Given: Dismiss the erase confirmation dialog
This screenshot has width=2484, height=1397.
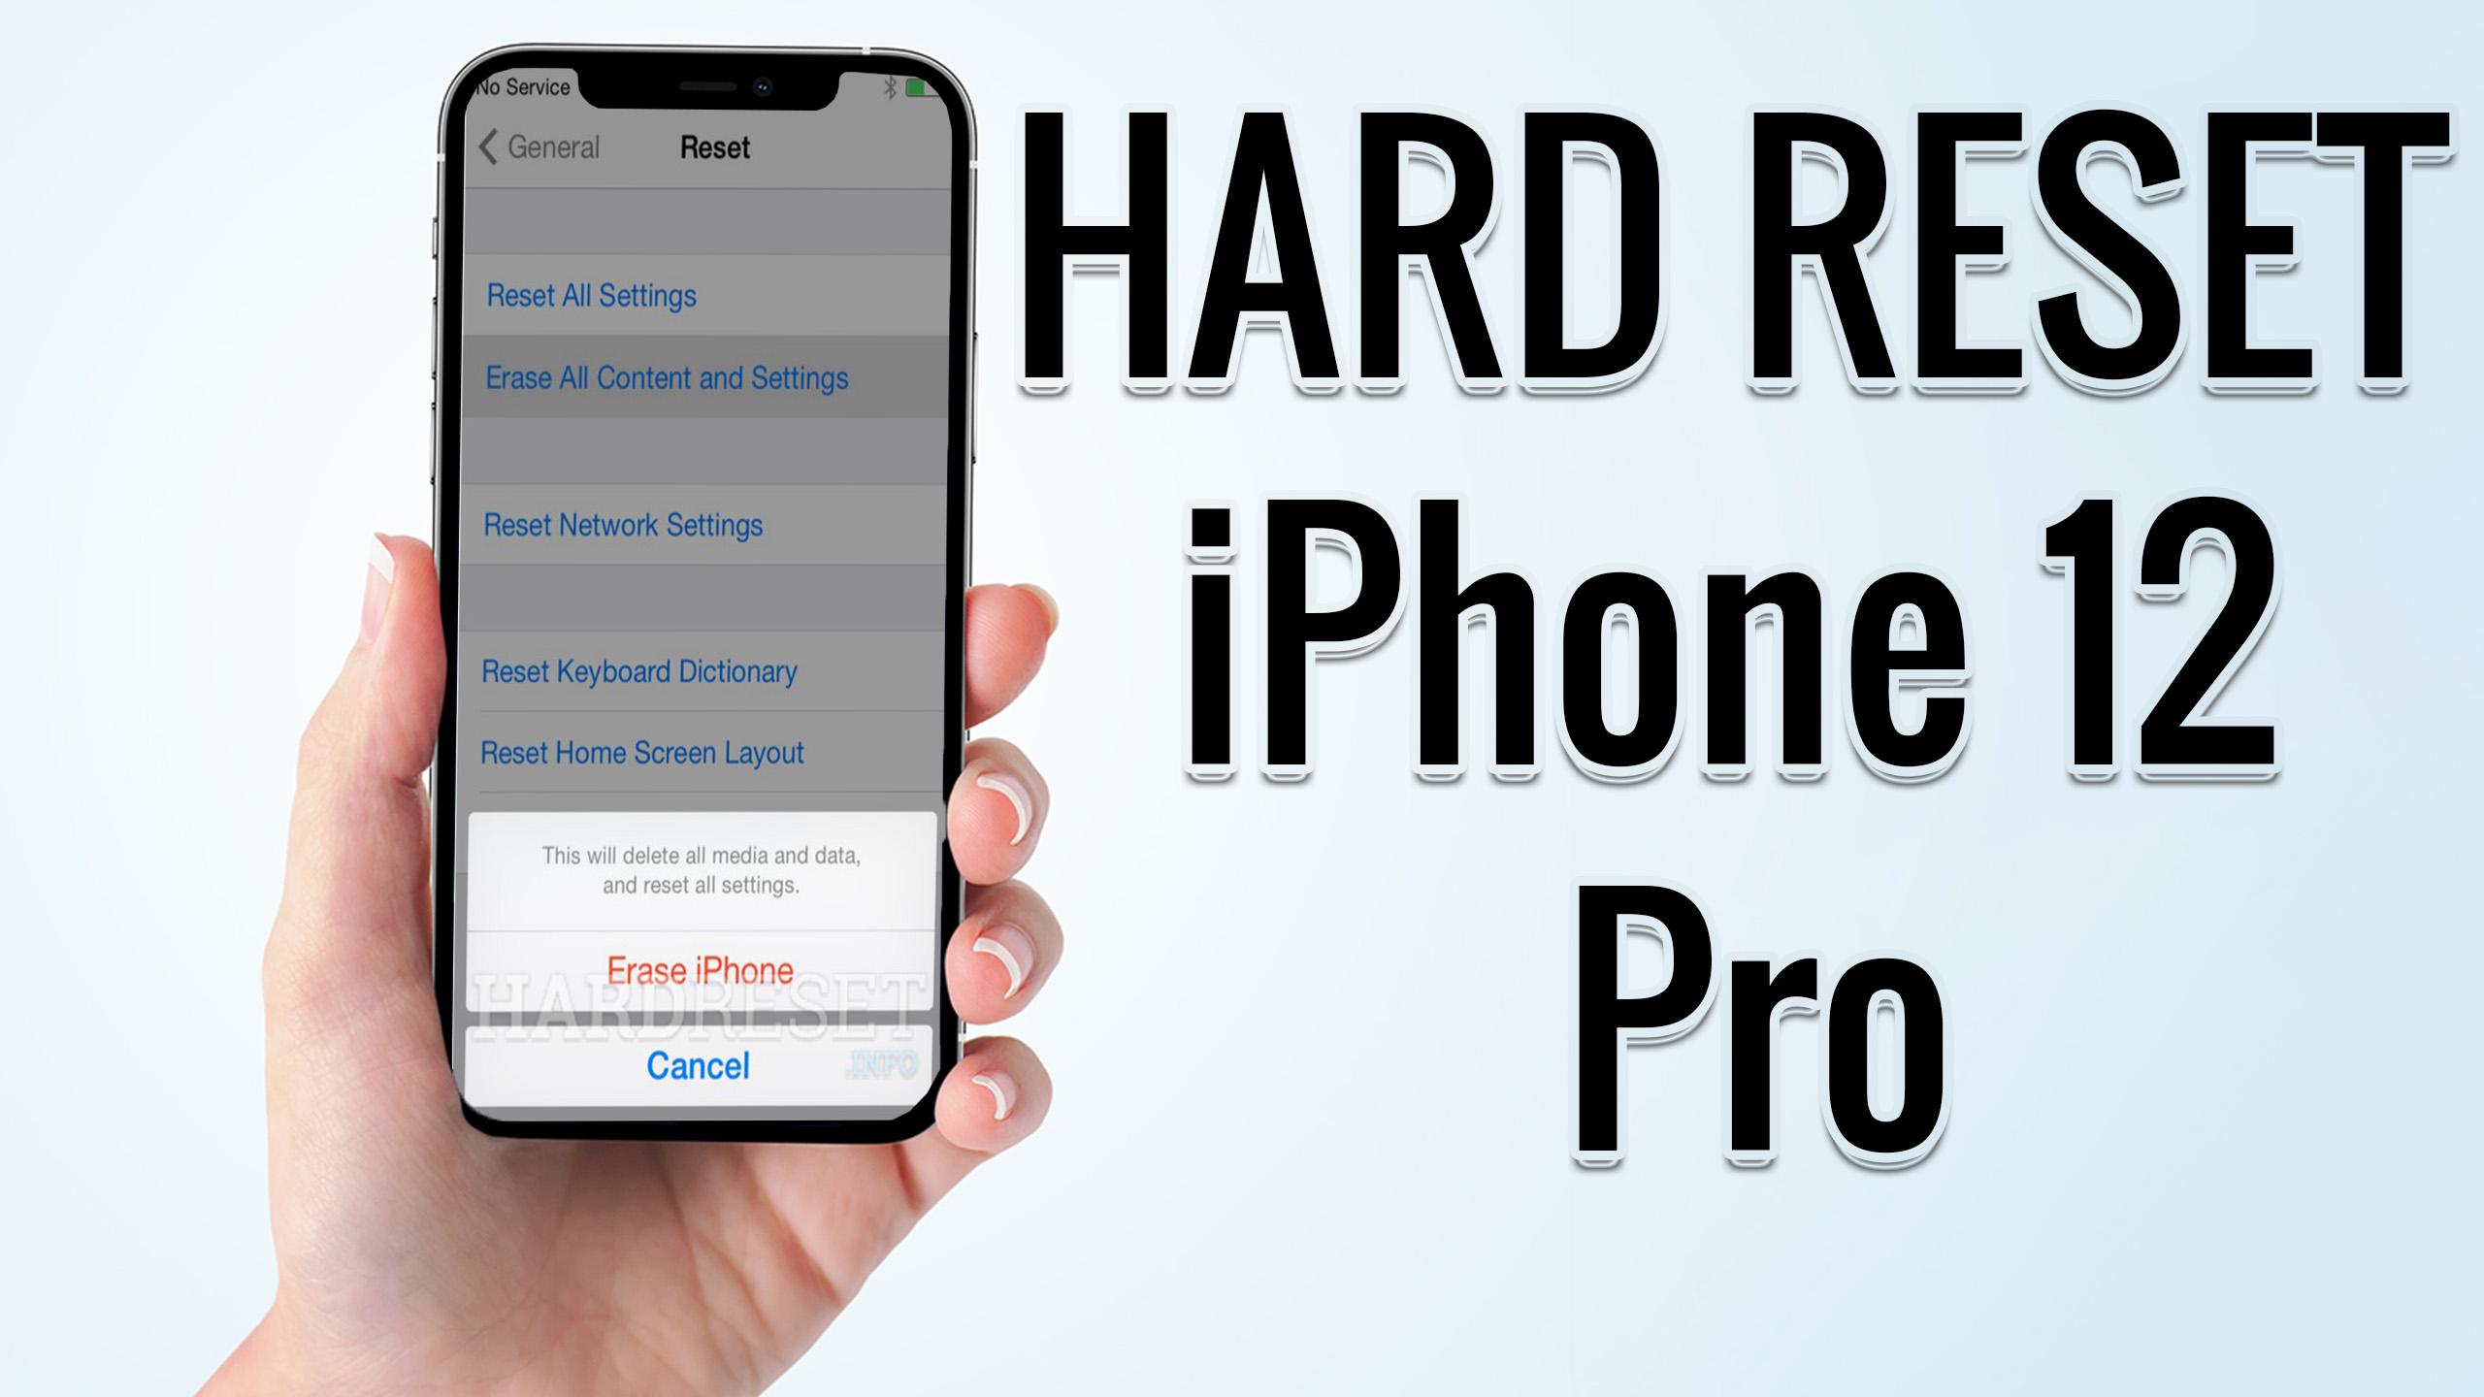Looking at the screenshot, I should tap(696, 1066).
